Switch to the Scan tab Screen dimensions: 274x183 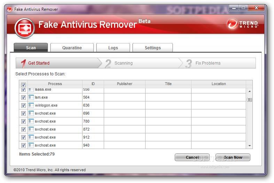click(x=31, y=48)
